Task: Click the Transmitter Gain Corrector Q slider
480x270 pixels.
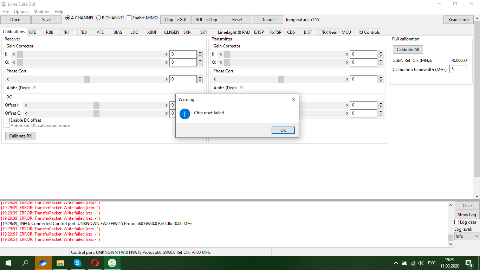Action: pos(283,63)
